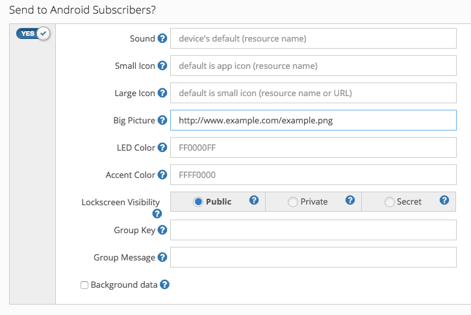Select the Private lockscreen visibility option
471x315 pixels.
coord(292,202)
